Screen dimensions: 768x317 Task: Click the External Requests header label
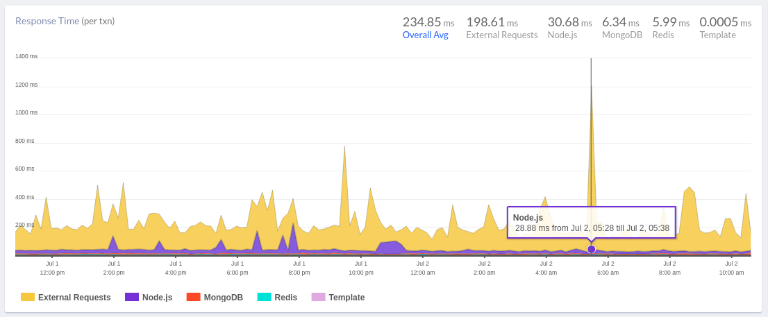[x=502, y=35]
